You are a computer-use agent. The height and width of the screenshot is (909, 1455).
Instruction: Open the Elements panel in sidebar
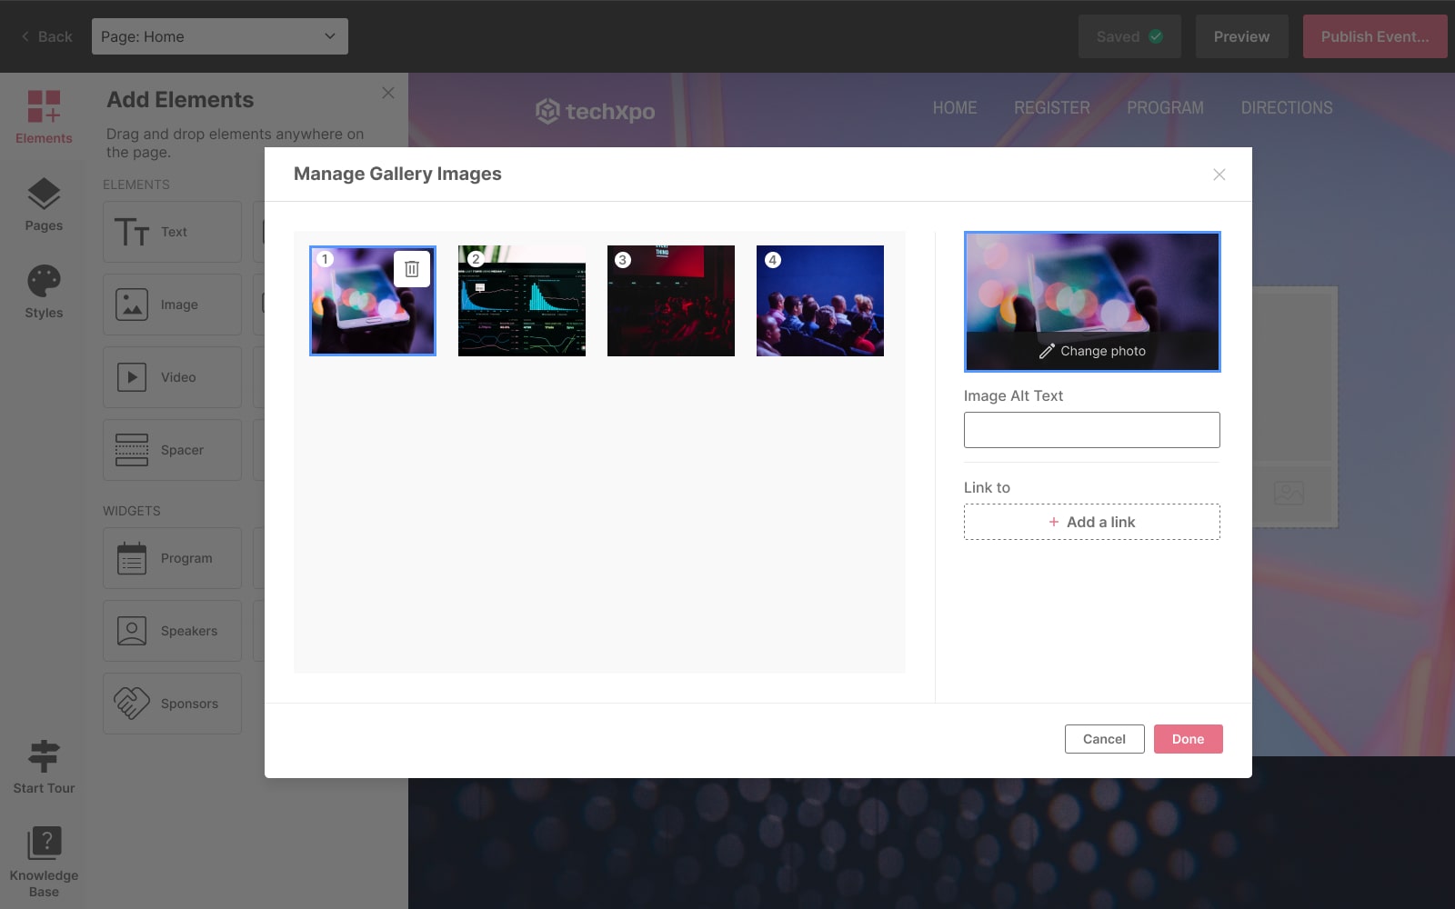pos(44,117)
